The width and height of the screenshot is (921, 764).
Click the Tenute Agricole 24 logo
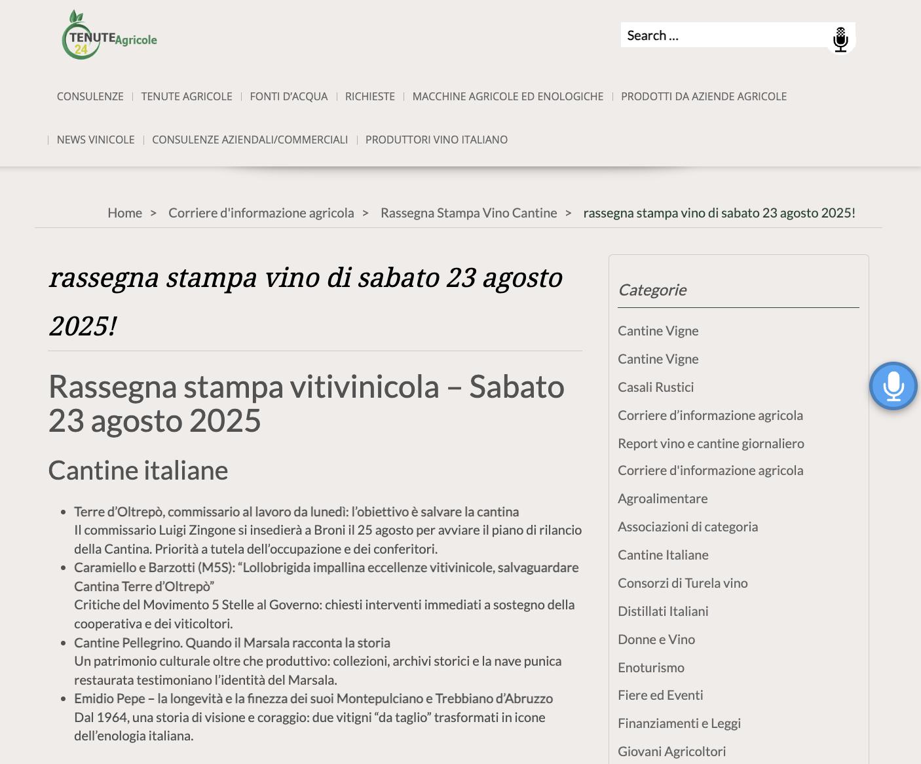109,35
